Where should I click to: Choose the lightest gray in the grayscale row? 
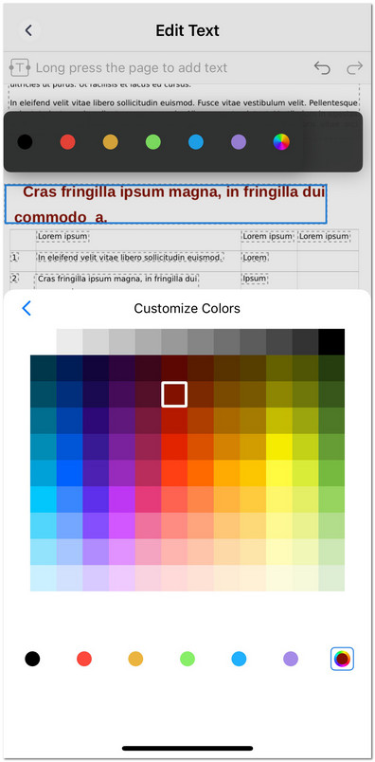pos(69,341)
